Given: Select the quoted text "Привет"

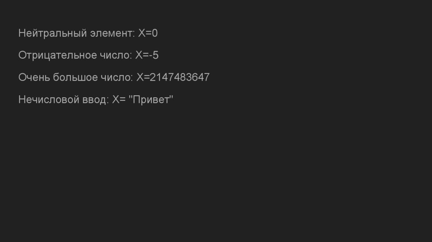Looking at the screenshot, I should click(x=151, y=100).
